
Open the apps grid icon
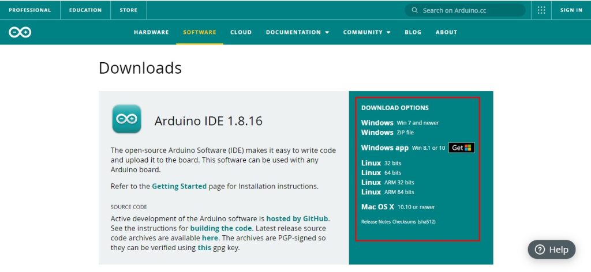[541, 10]
